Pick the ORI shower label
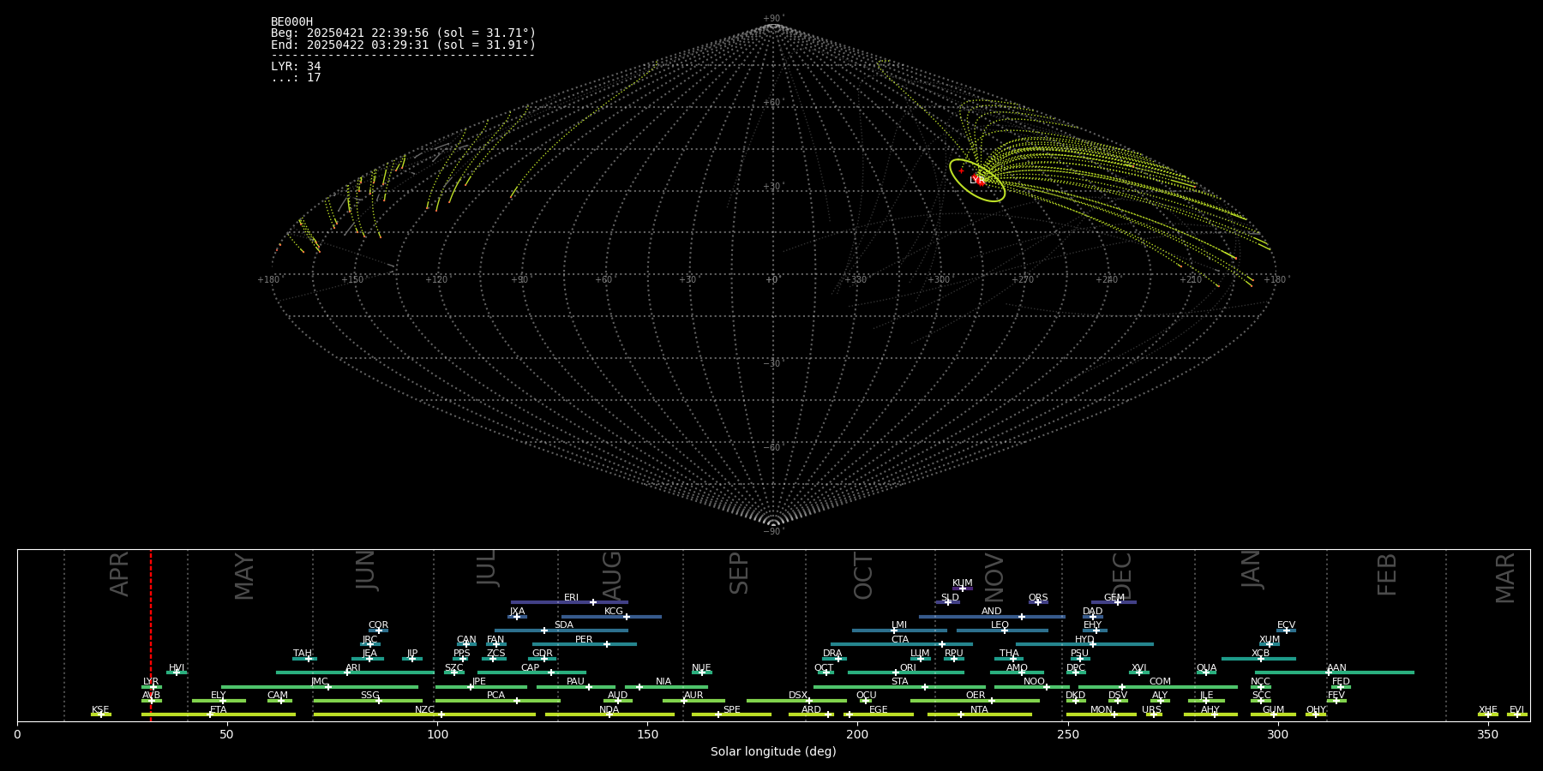 pyautogui.click(x=908, y=668)
